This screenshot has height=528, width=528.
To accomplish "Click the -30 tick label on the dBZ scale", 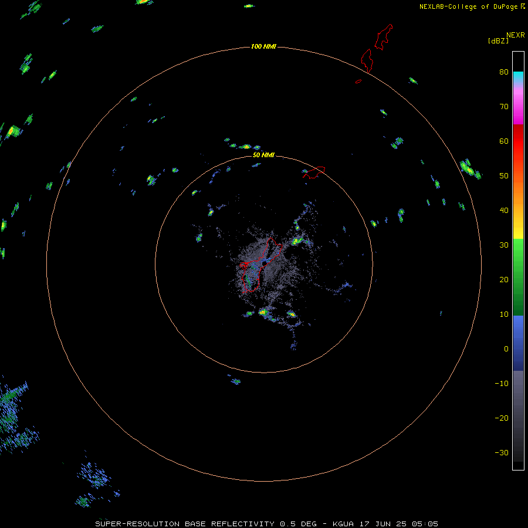I will pos(502,452).
